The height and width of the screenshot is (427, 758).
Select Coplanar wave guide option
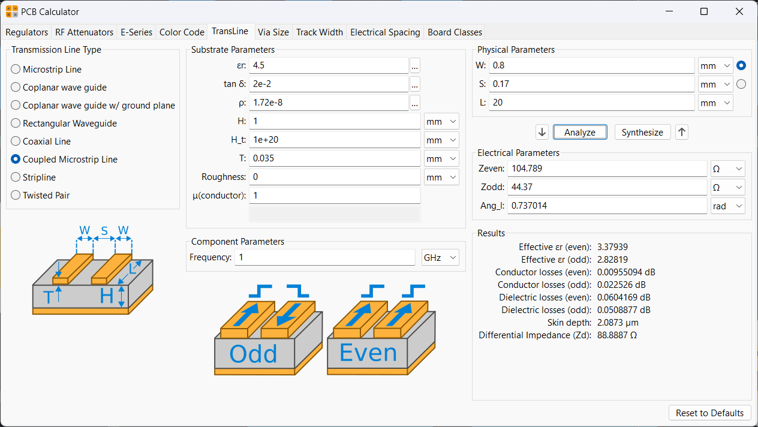[59, 88]
